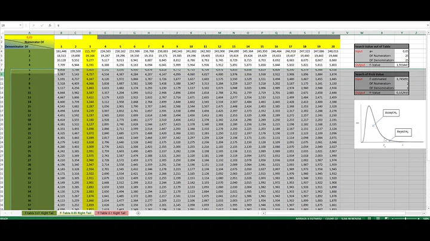The width and height of the screenshot is (430, 241).
Task: Click cell with value 161,448
Action: pyautogui.click(x=61, y=51)
